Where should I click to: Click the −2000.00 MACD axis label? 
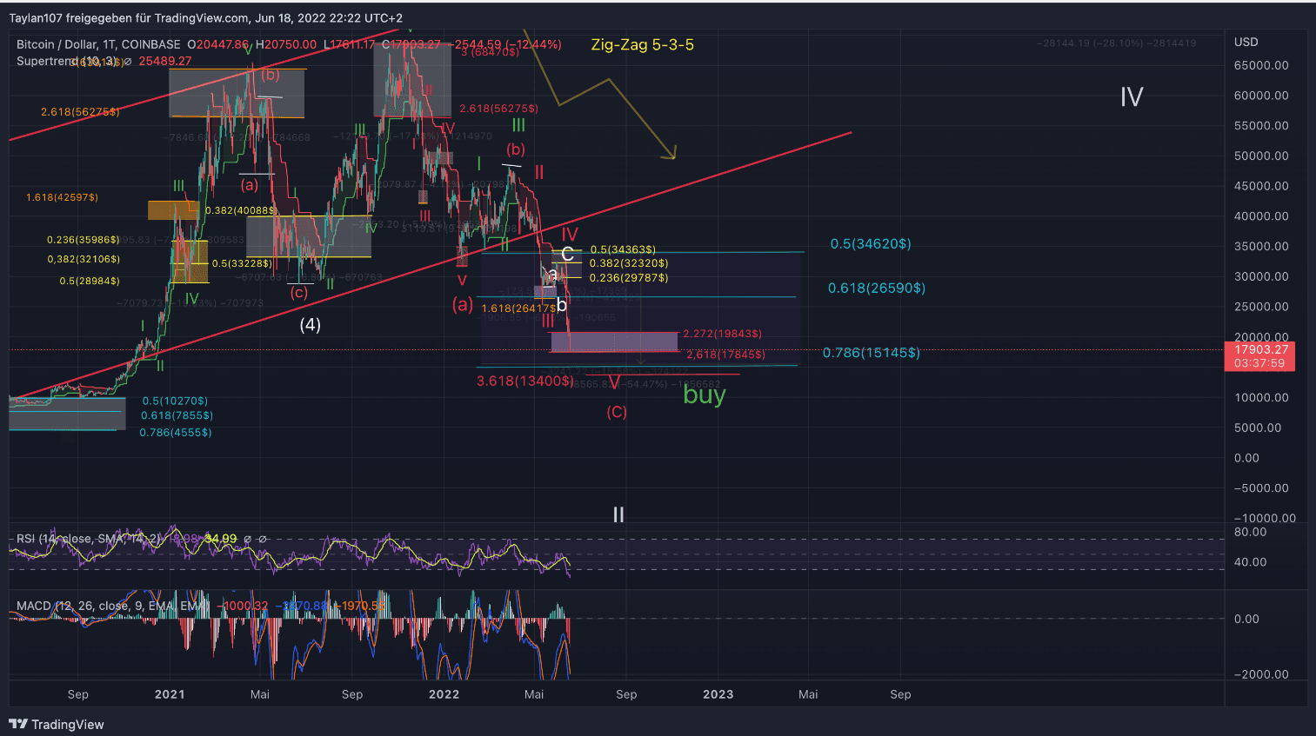[x=1261, y=674]
